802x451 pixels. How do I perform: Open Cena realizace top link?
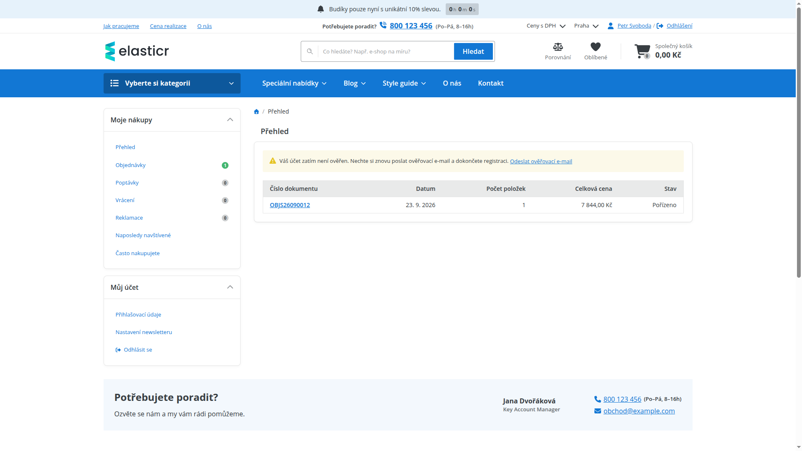click(x=168, y=26)
